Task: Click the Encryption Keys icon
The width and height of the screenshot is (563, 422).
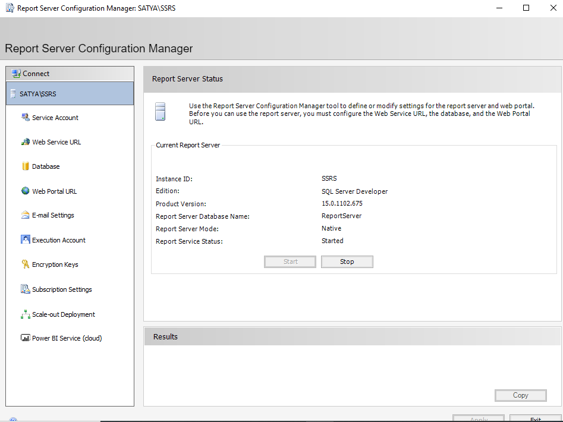Action: click(26, 264)
